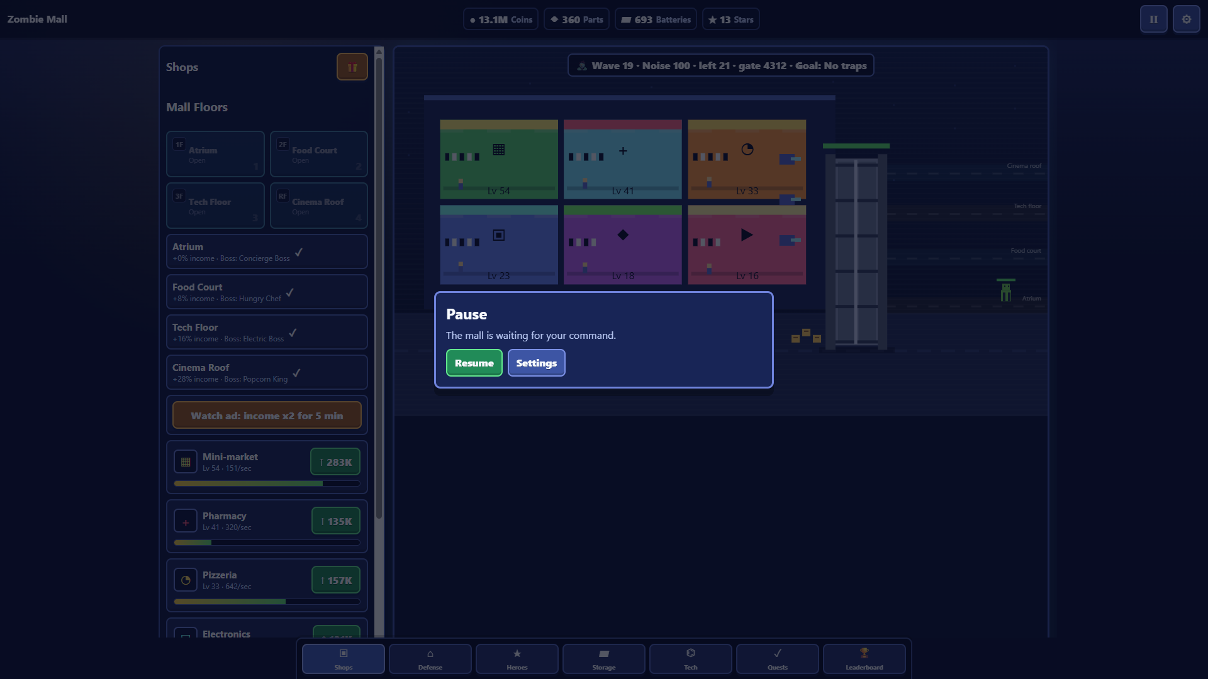Click the 360 Parts counter
The width and height of the screenshot is (1208, 679).
576,19
